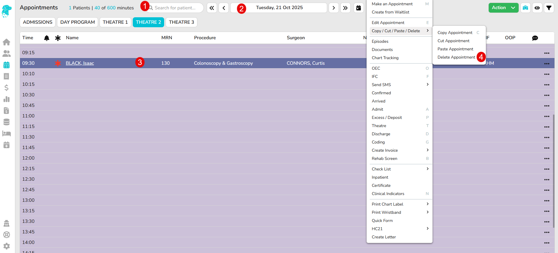558x253 pixels.
Task: Go to previous day arrow
Action: tap(224, 8)
